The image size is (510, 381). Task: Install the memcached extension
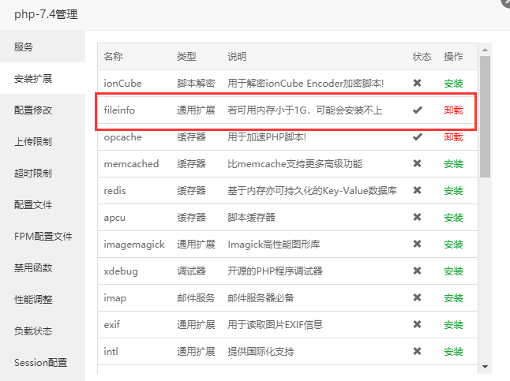453,164
